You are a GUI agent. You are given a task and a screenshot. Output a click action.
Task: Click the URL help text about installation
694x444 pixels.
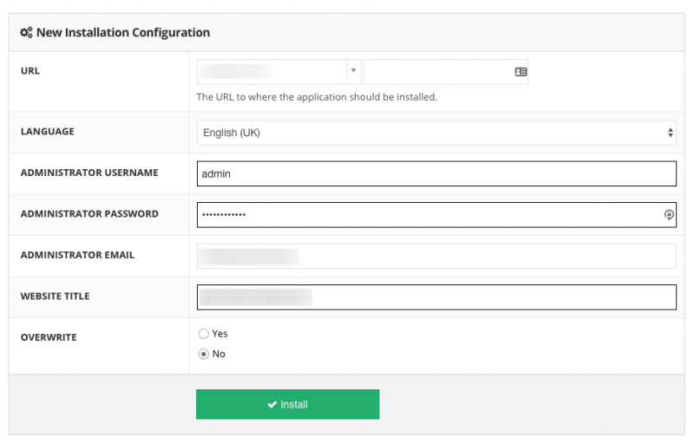317,97
